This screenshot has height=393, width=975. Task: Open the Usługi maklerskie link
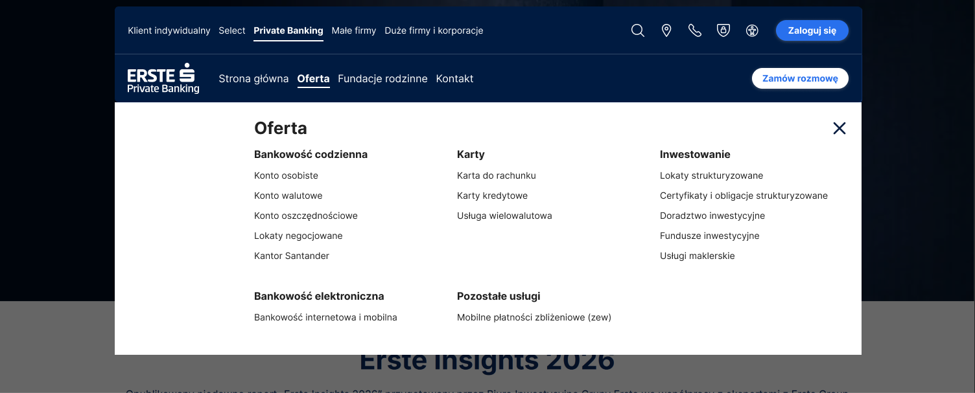[698, 256]
